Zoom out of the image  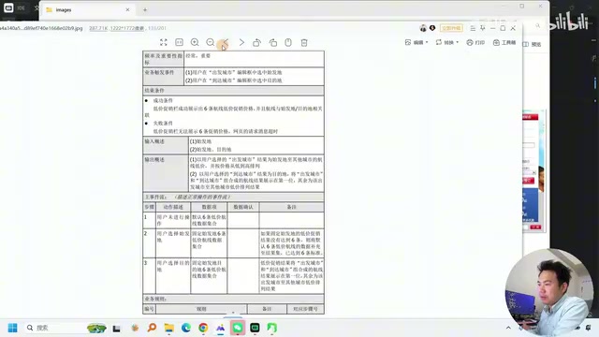click(210, 42)
